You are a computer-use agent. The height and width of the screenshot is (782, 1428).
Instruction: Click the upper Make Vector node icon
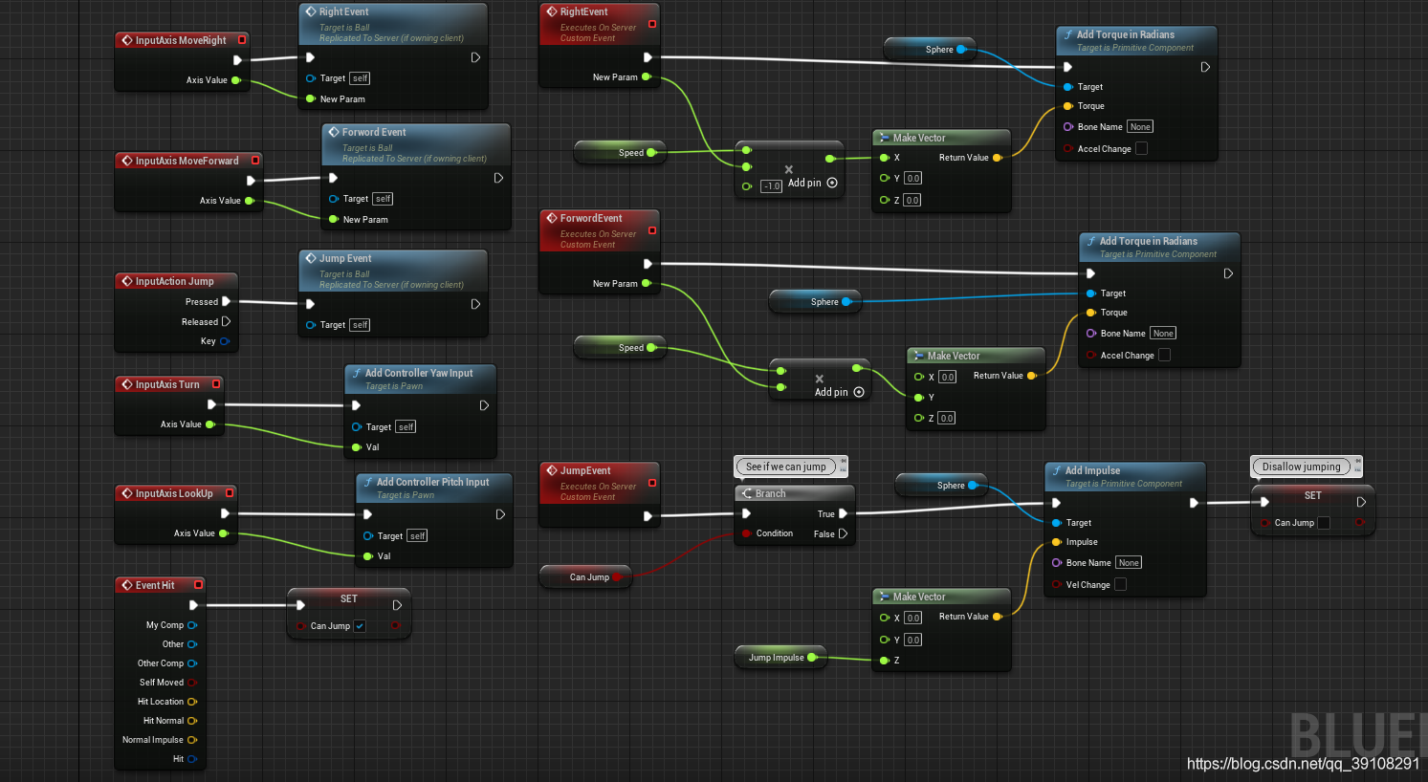pos(885,138)
